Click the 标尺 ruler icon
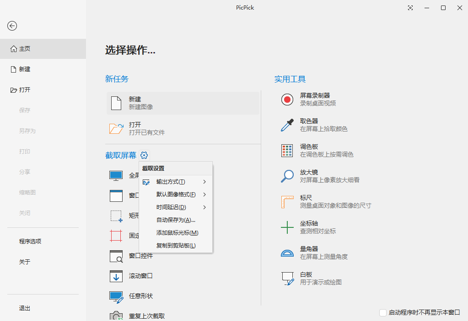Screen dimensions: 468x321 pos(287,202)
